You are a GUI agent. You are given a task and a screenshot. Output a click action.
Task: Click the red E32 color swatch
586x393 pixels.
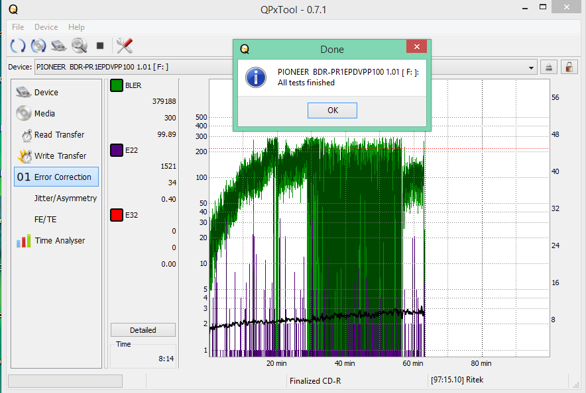(x=117, y=215)
